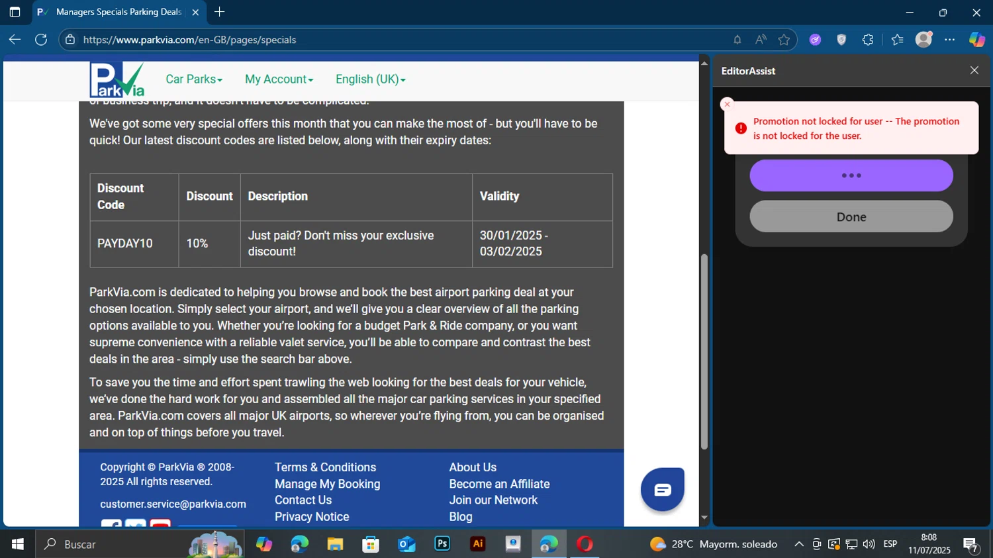Open Opera browser from the taskbar
The image size is (993, 558).
[585, 544]
